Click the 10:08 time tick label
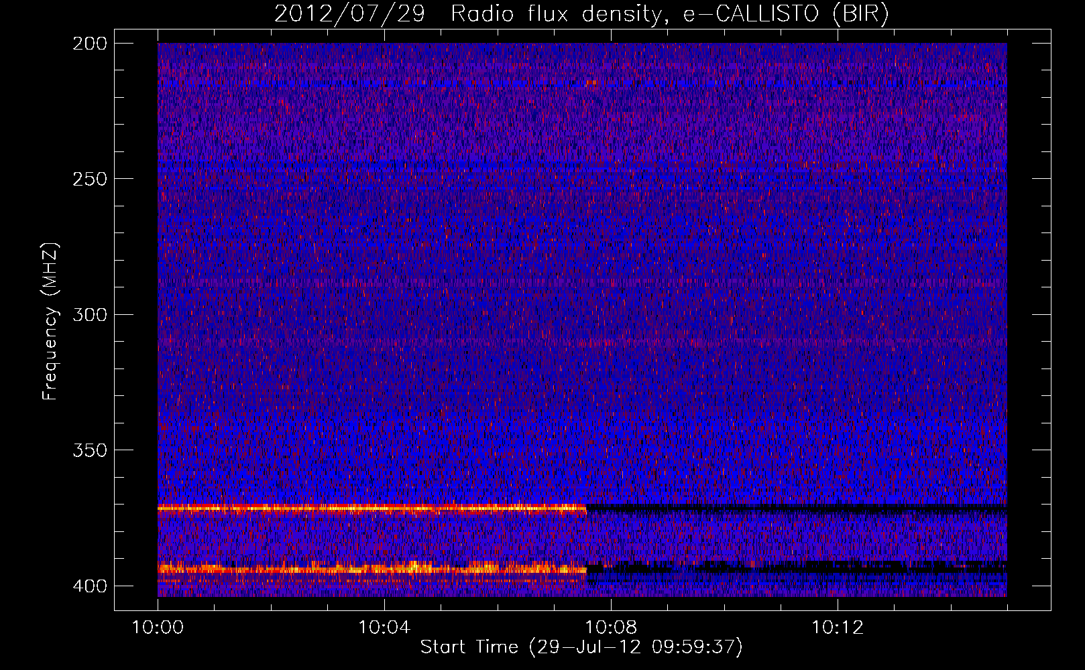The height and width of the screenshot is (670, 1085). 611,627
